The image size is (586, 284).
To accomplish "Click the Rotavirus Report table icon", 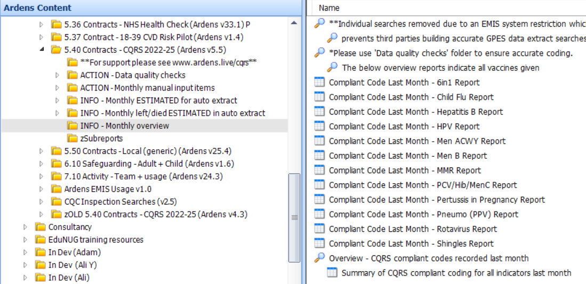I will (x=319, y=229).
